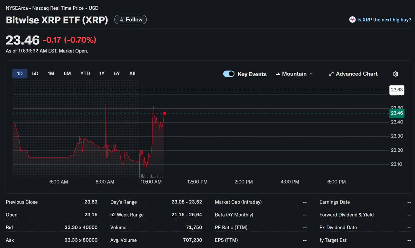
Task: Click the 1y Target Est label
Action: tap(333, 240)
